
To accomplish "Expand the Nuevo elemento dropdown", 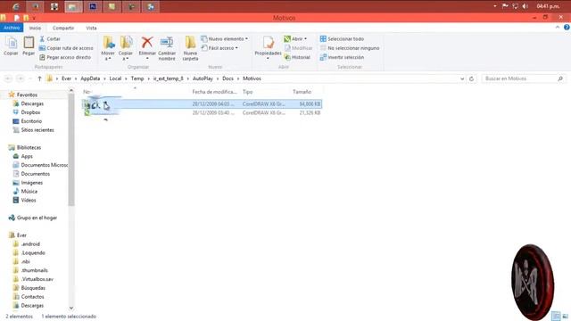I will click(246, 38).
